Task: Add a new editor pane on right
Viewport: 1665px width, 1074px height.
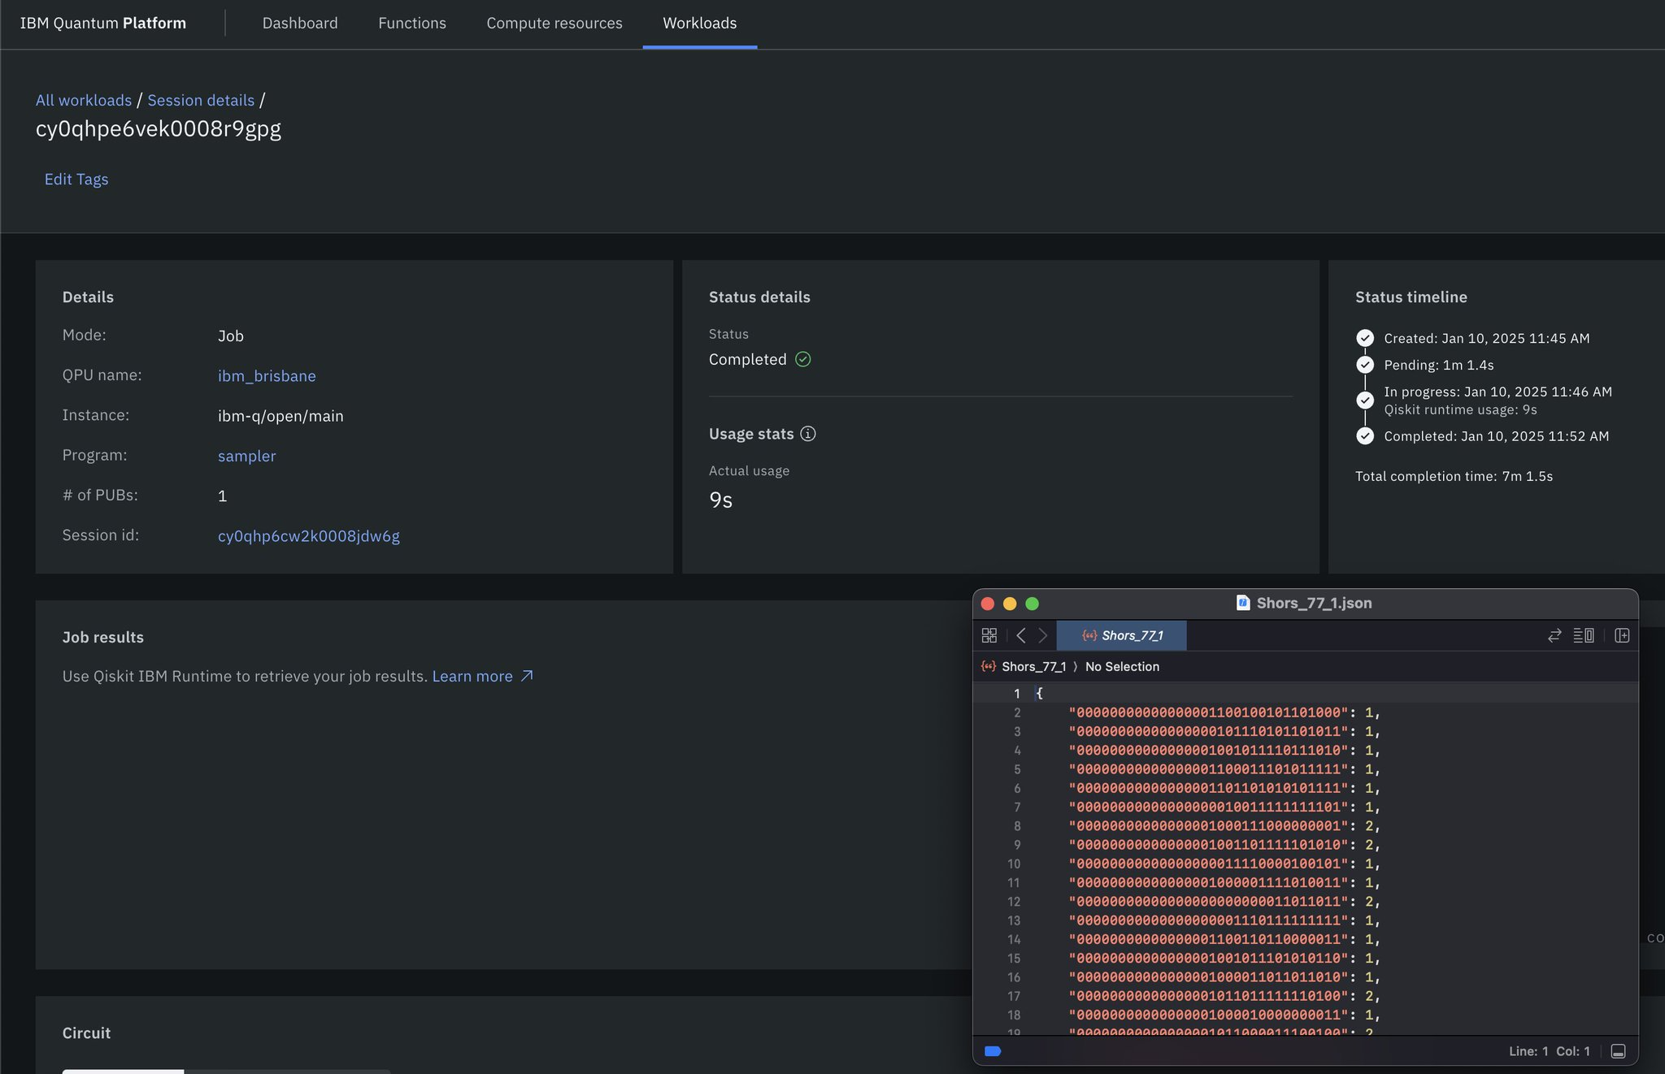Action: pyautogui.click(x=1622, y=635)
